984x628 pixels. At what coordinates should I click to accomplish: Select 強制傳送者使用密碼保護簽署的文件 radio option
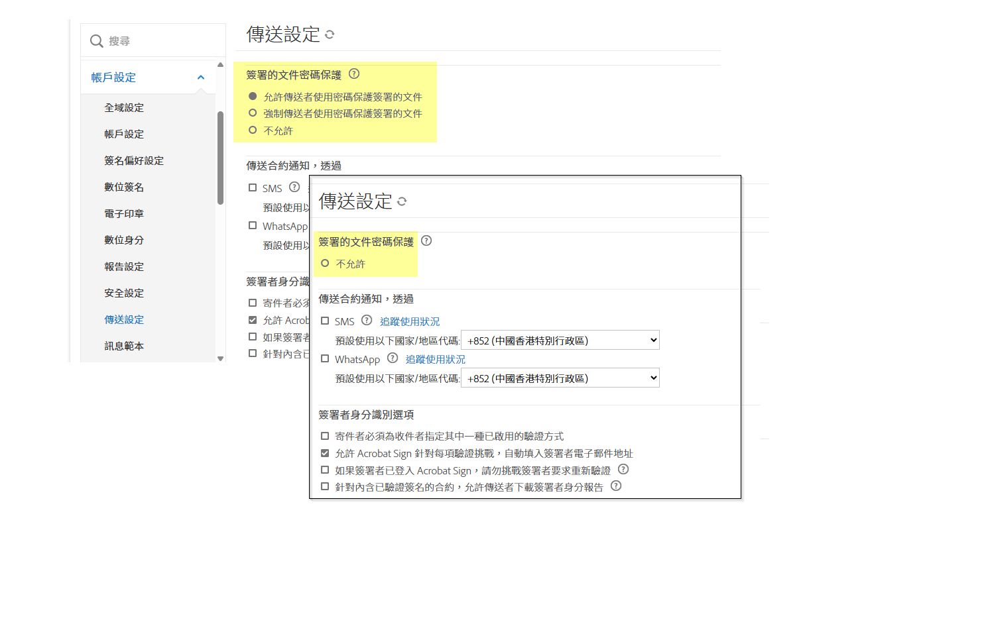point(253,113)
